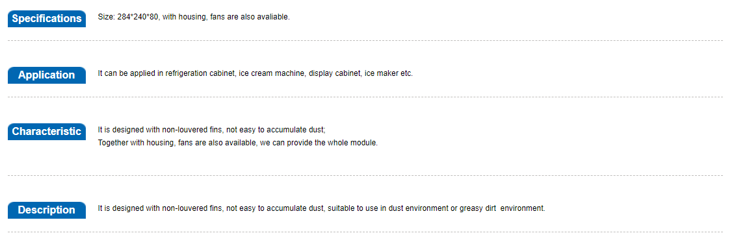Click the blue Specifications label
This screenshot has width=734, height=244.
click(47, 19)
